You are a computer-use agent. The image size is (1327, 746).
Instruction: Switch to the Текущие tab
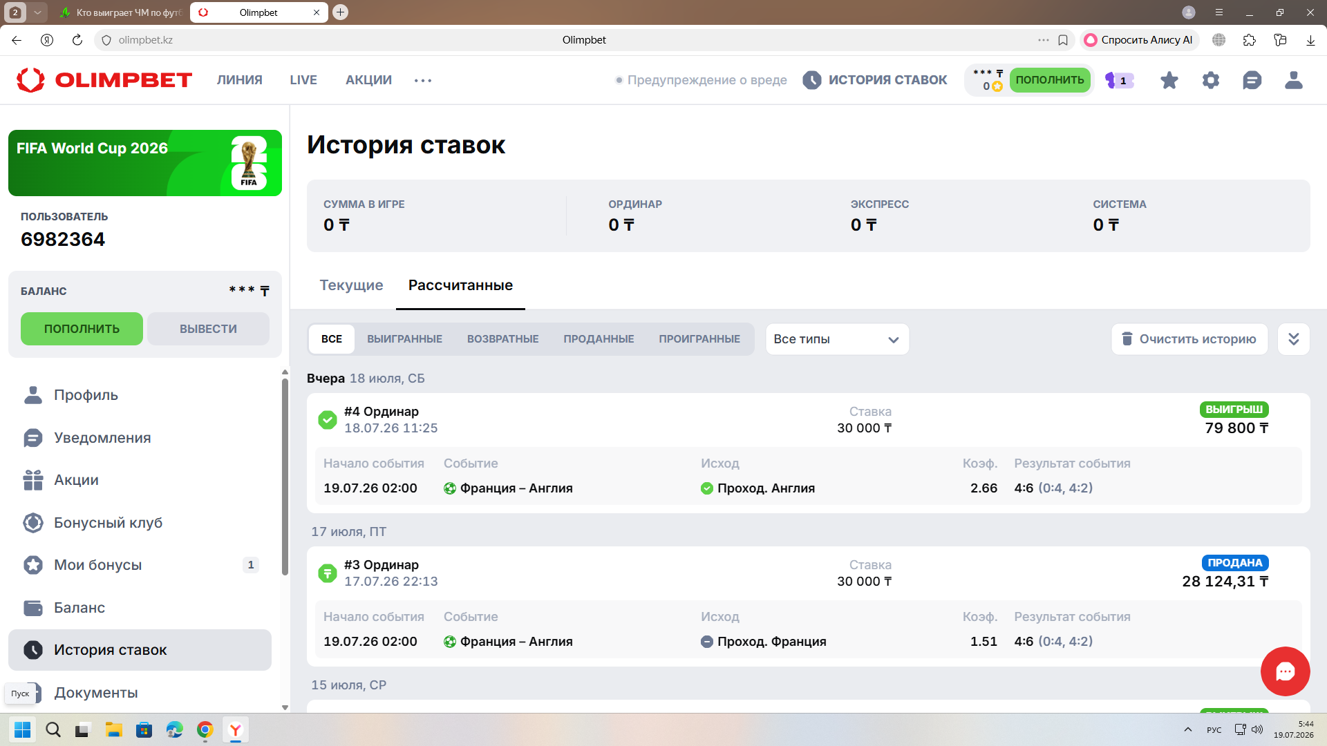[x=351, y=285]
